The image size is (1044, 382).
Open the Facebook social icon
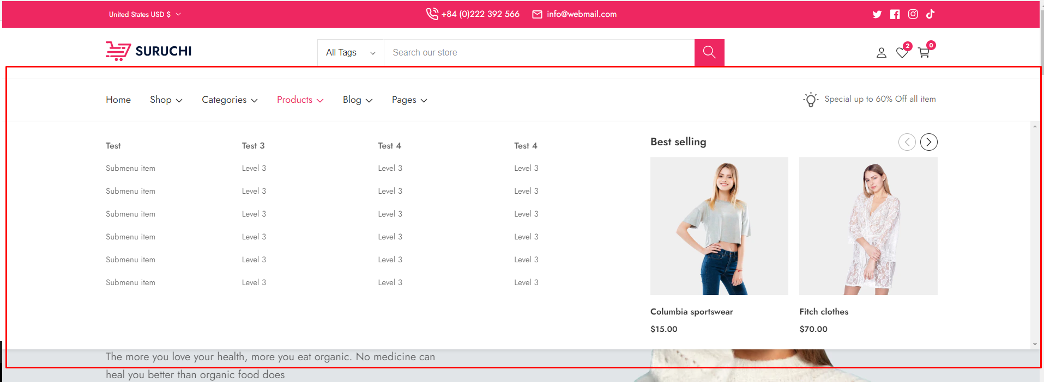[895, 15]
